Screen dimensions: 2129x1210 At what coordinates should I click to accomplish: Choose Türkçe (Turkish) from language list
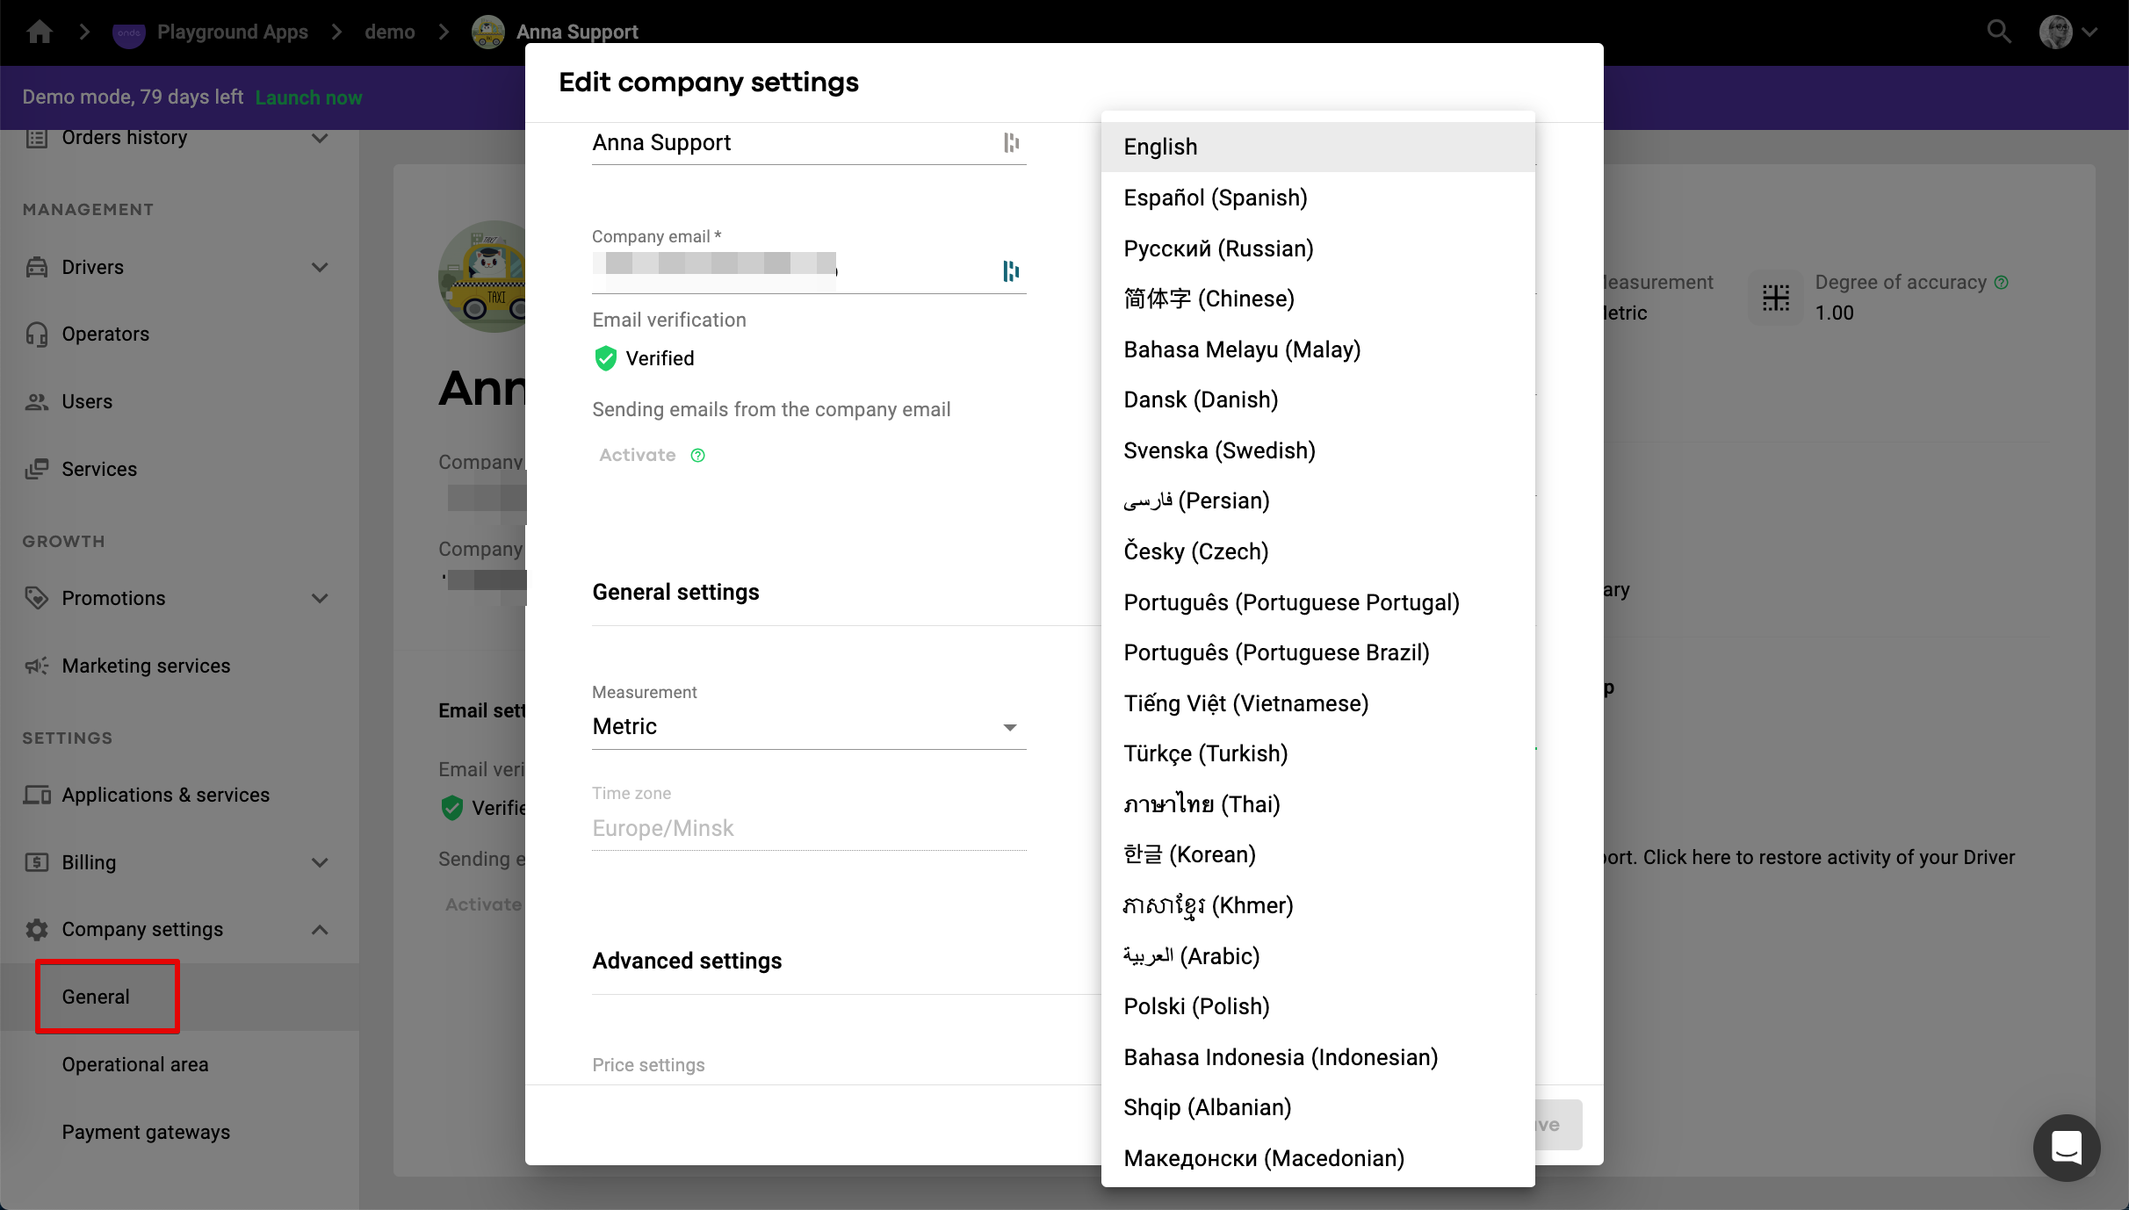pos(1206,753)
